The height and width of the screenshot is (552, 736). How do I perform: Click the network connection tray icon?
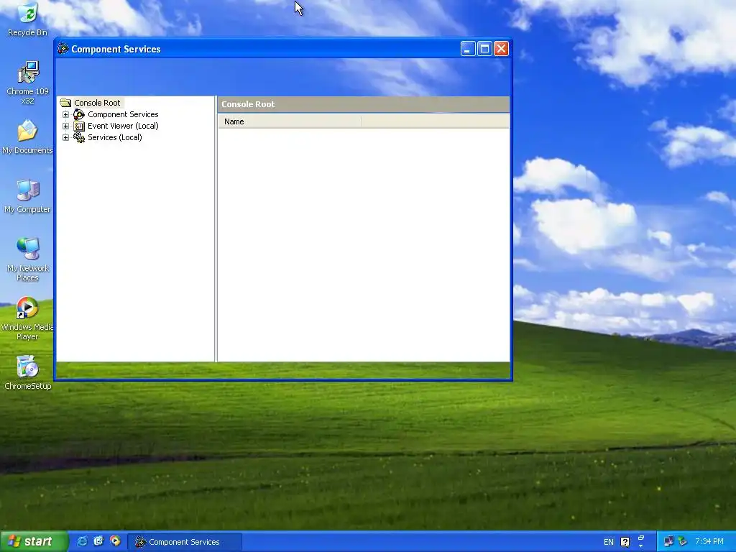click(x=668, y=542)
